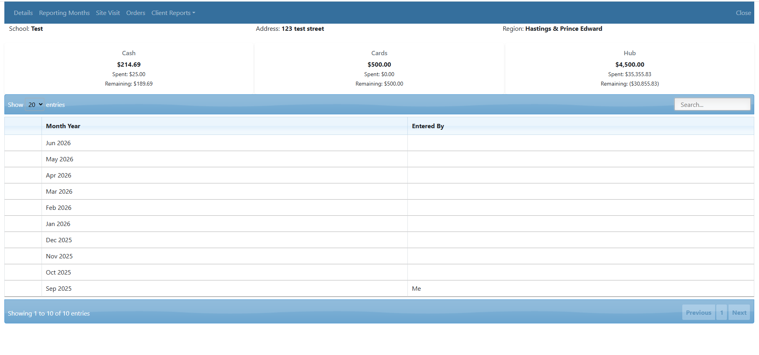Click the Dec 2025 entry
The width and height of the screenshot is (759, 355).
tap(59, 240)
